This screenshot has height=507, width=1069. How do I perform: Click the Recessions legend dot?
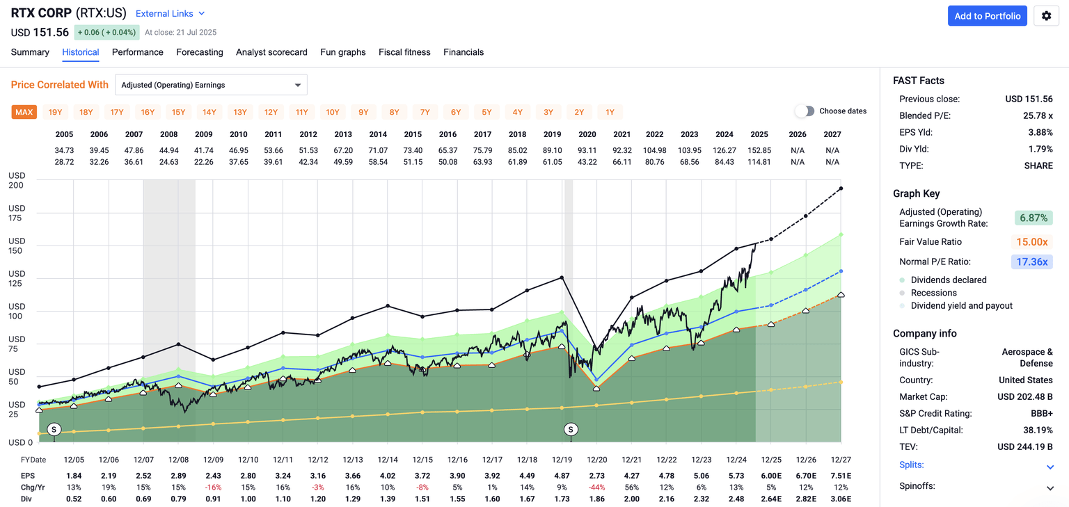[903, 293]
